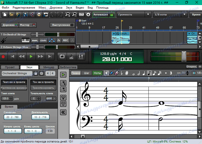Select the eraser tool in note editor

(116, 73)
